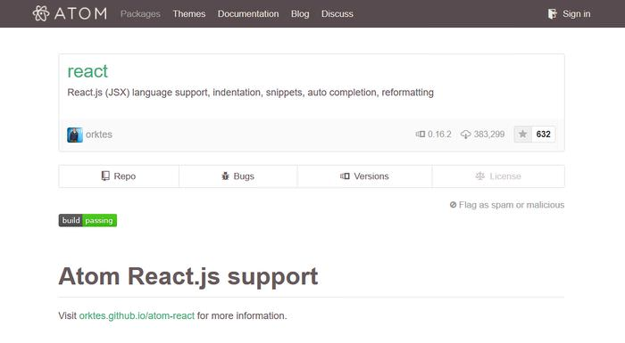The image size is (625, 343).
Task: Click the Bugs beetle icon
Action: 225,176
